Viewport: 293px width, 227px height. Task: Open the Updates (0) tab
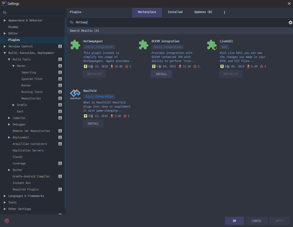click(x=203, y=12)
